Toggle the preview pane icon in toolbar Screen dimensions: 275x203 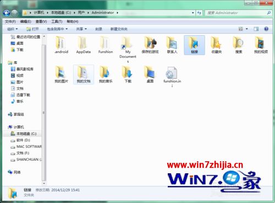[x=256, y=29]
